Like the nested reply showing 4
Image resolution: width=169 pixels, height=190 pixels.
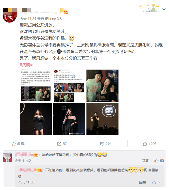(x=154, y=182)
